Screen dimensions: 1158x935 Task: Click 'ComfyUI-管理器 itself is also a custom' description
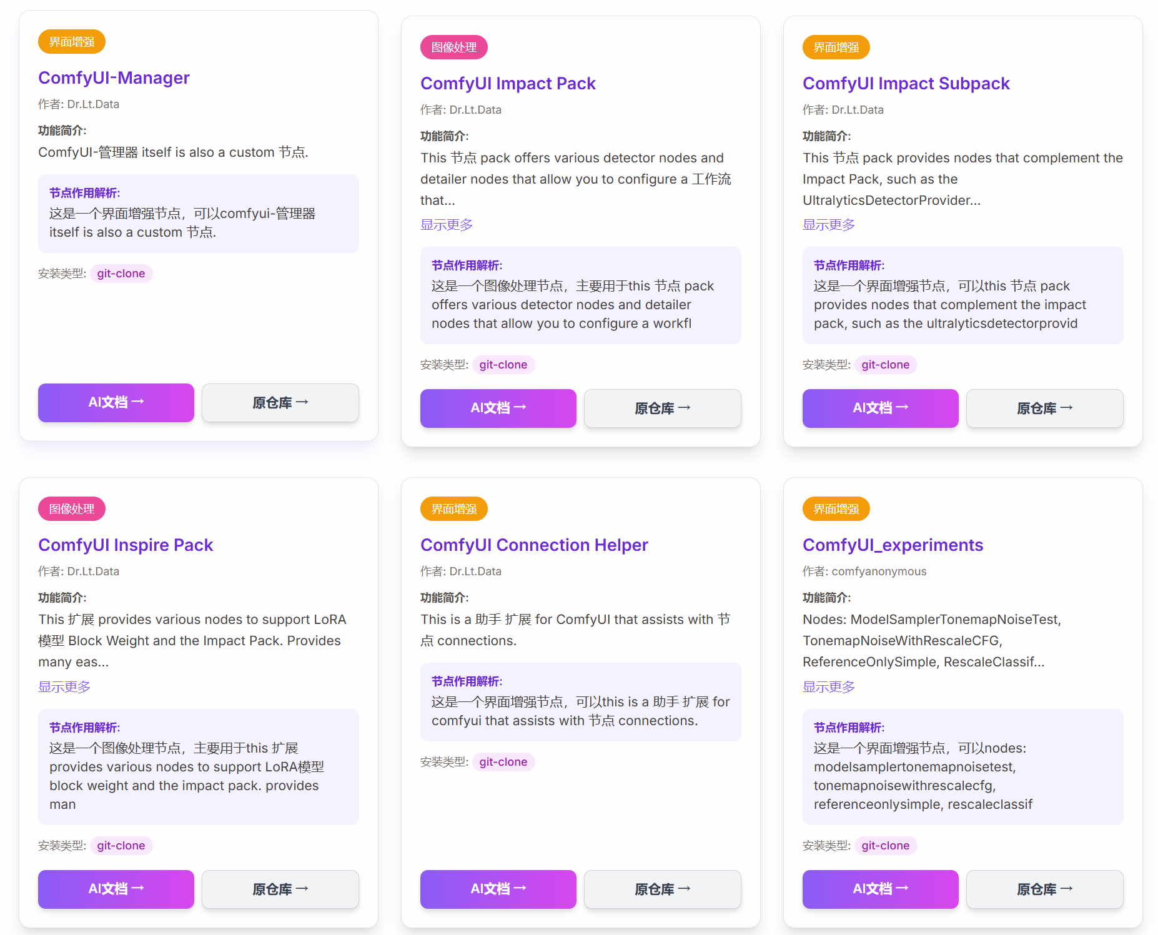[x=173, y=152]
